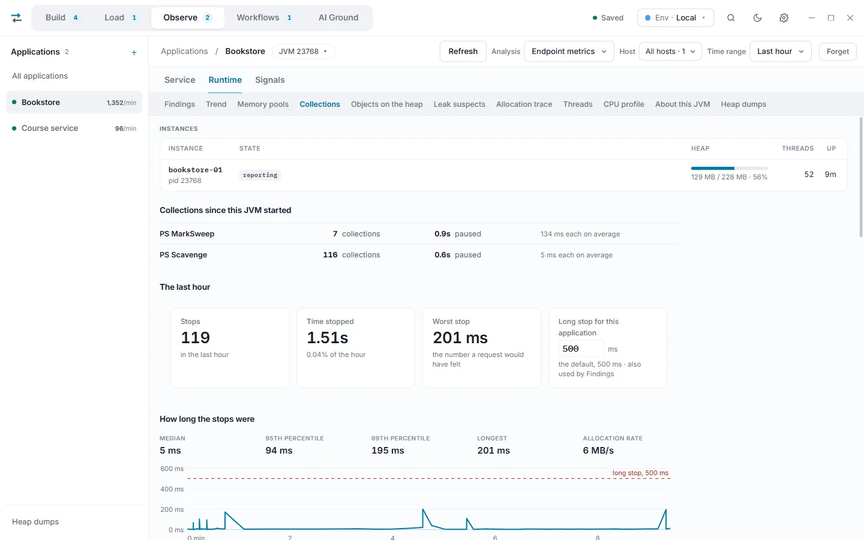Image resolution: width=864 pixels, height=540 pixels.
Task: Click the reporting state badge
Action: point(260,175)
